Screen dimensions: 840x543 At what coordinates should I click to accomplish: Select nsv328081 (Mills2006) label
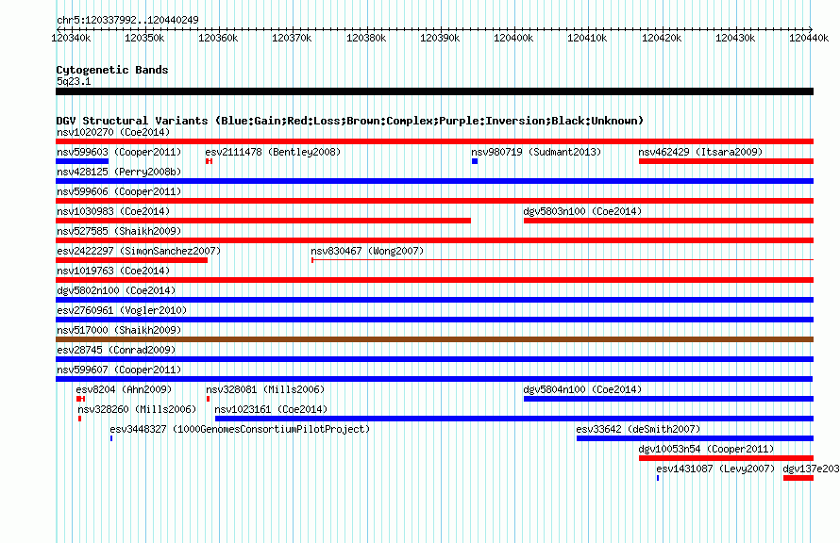[x=265, y=389]
